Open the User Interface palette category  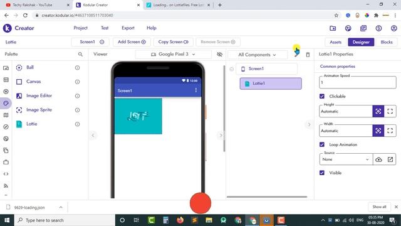[x=6, y=68]
